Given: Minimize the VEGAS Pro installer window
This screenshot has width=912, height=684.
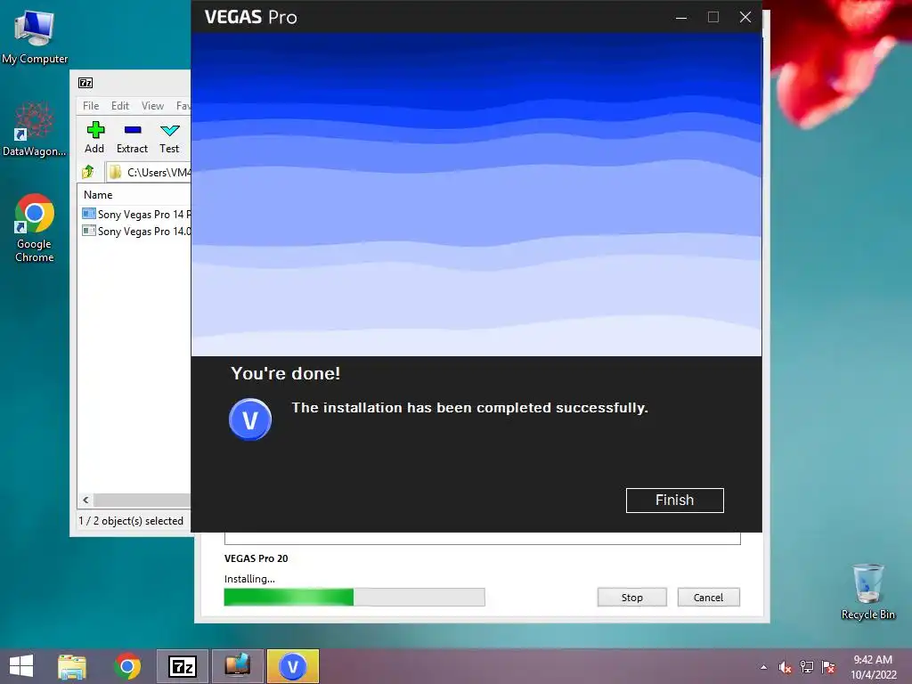Looking at the screenshot, I should click(x=681, y=18).
